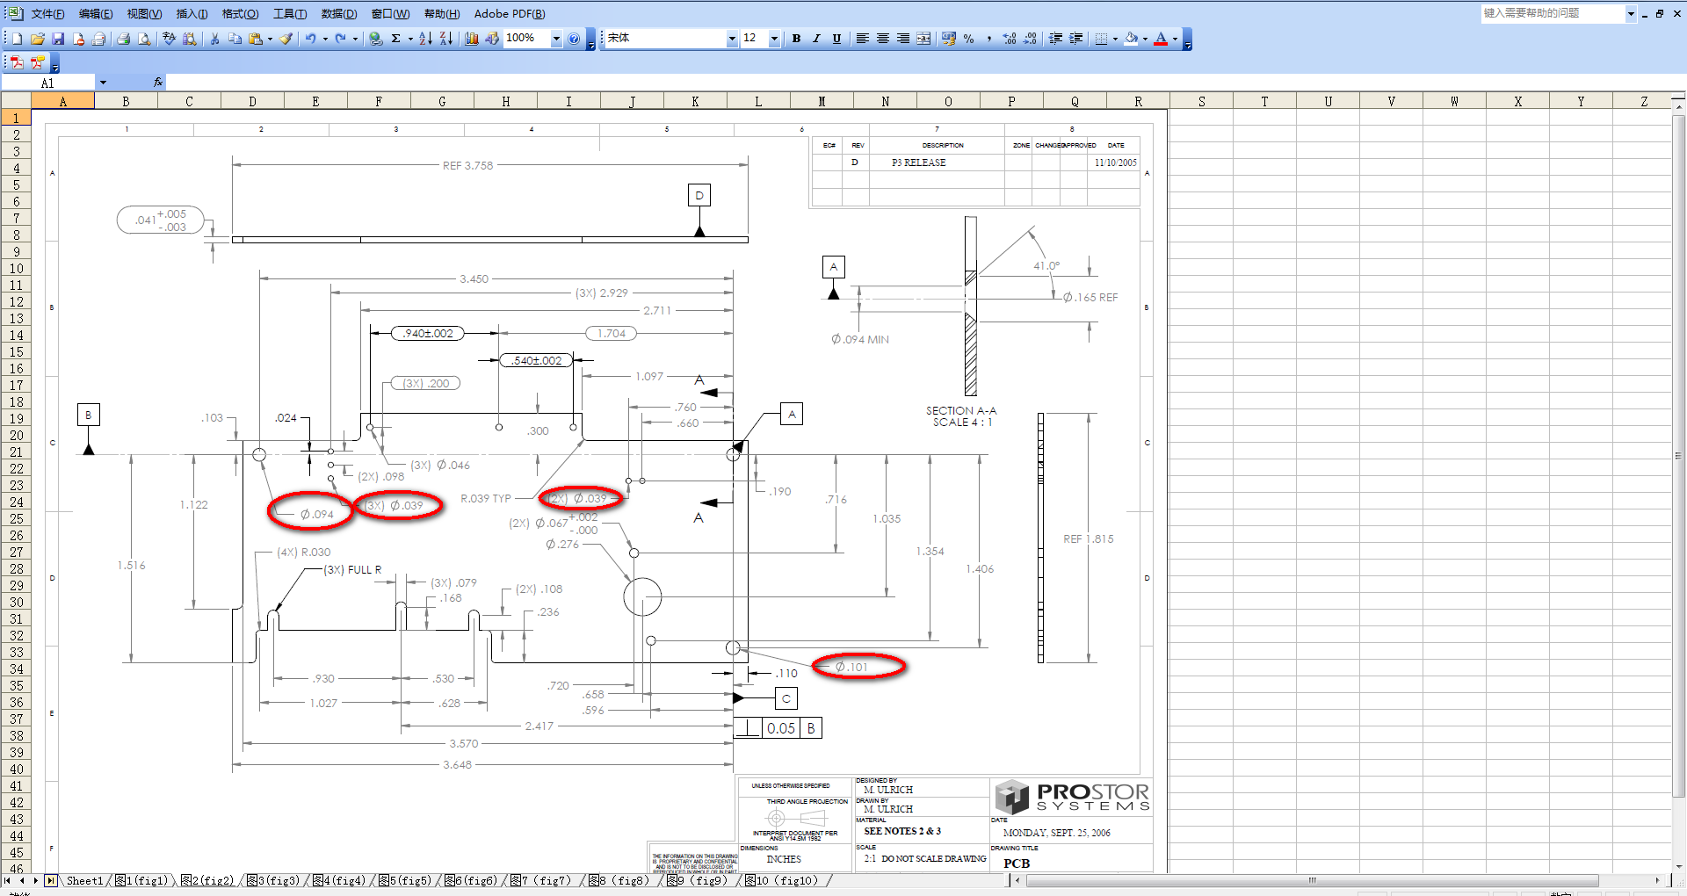Toggle Italic formatting
Image resolution: width=1687 pixels, height=896 pixels.
816,39
